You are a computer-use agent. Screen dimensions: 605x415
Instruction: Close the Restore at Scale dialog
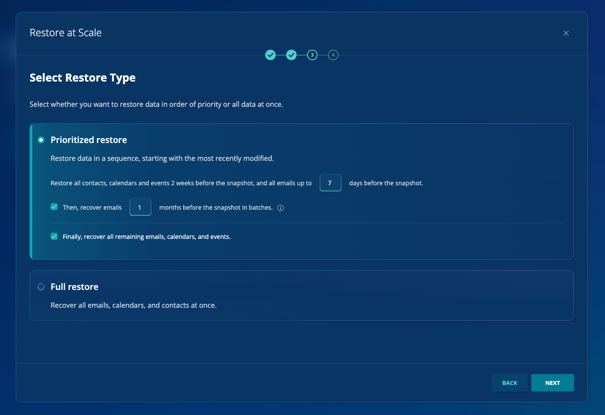pyautogui.click(x=566, y=33)
